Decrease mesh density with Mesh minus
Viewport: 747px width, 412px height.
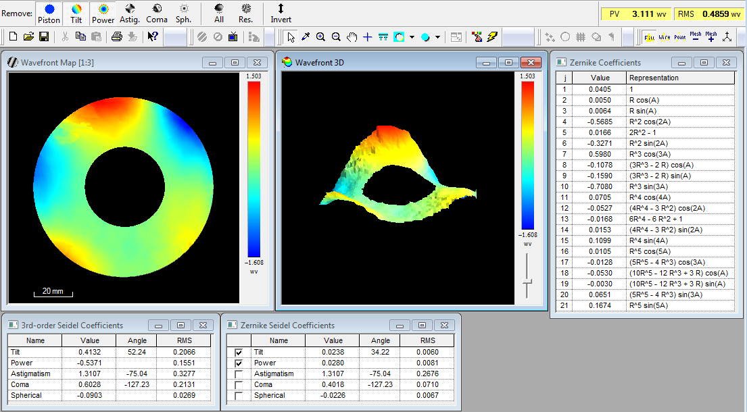point(696,36)
